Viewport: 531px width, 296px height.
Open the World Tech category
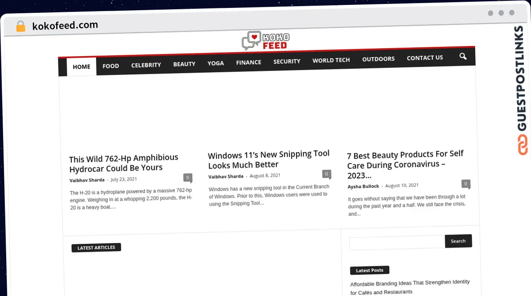click(x=331, y=60)
